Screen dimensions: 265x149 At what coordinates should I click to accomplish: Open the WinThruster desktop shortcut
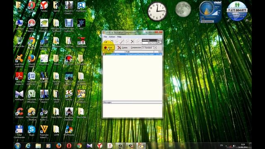point(69,131)
